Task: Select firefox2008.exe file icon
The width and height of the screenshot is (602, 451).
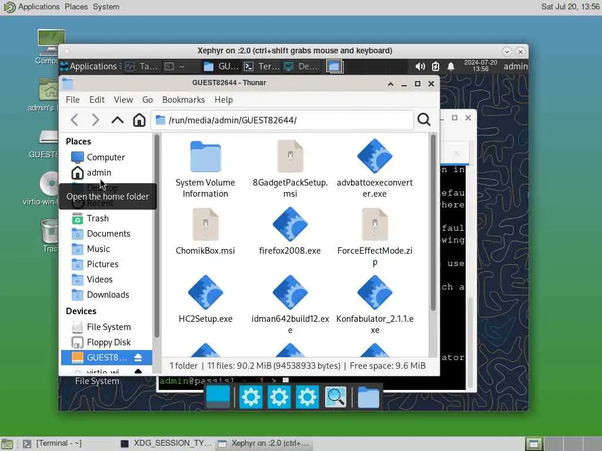Action: (290, 224)
